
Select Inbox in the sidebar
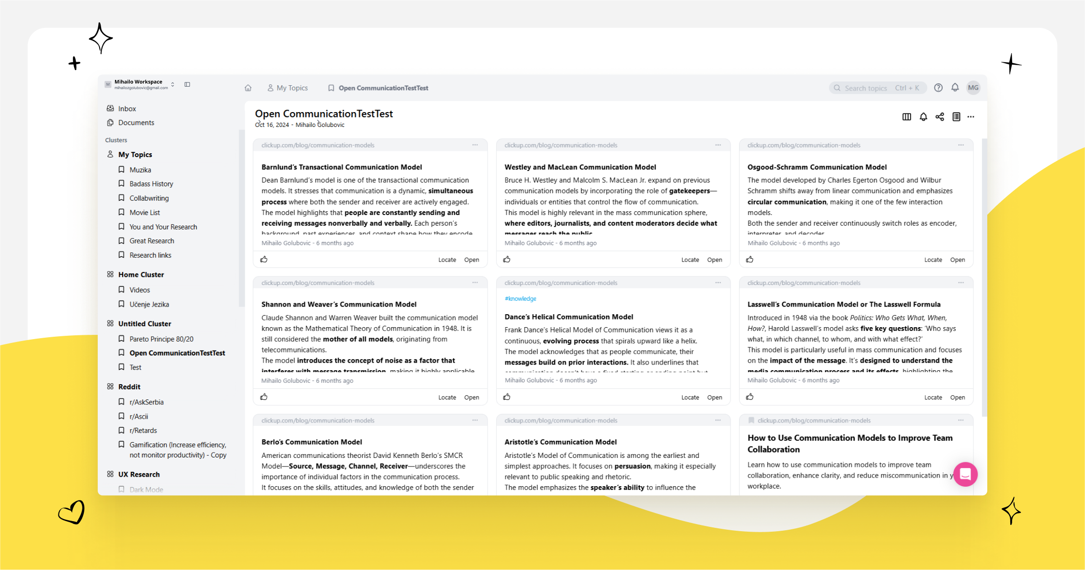[127, 109]
